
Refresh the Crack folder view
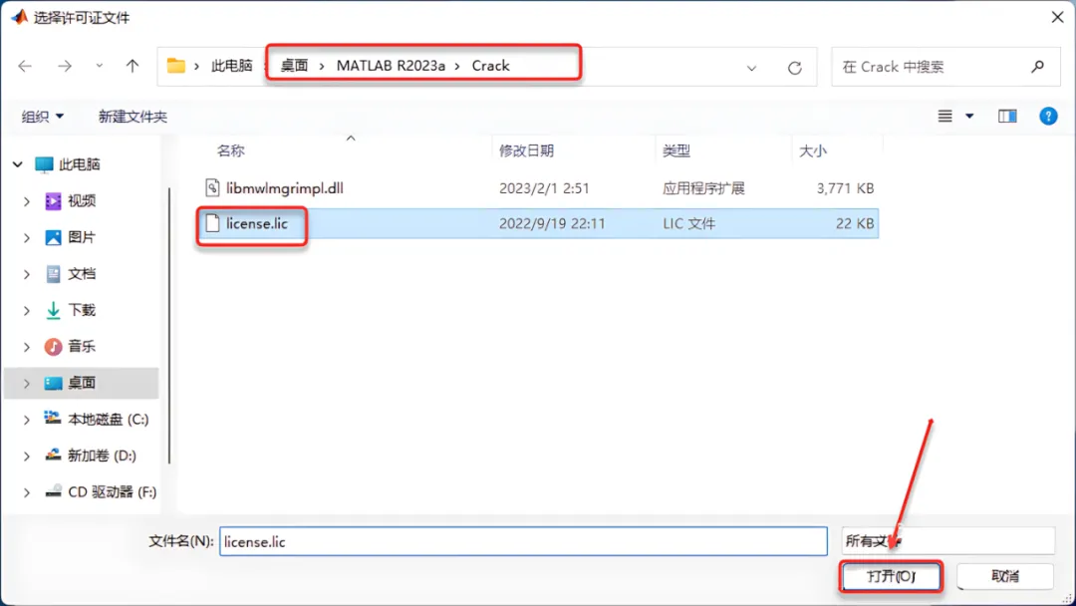point(795,67)
